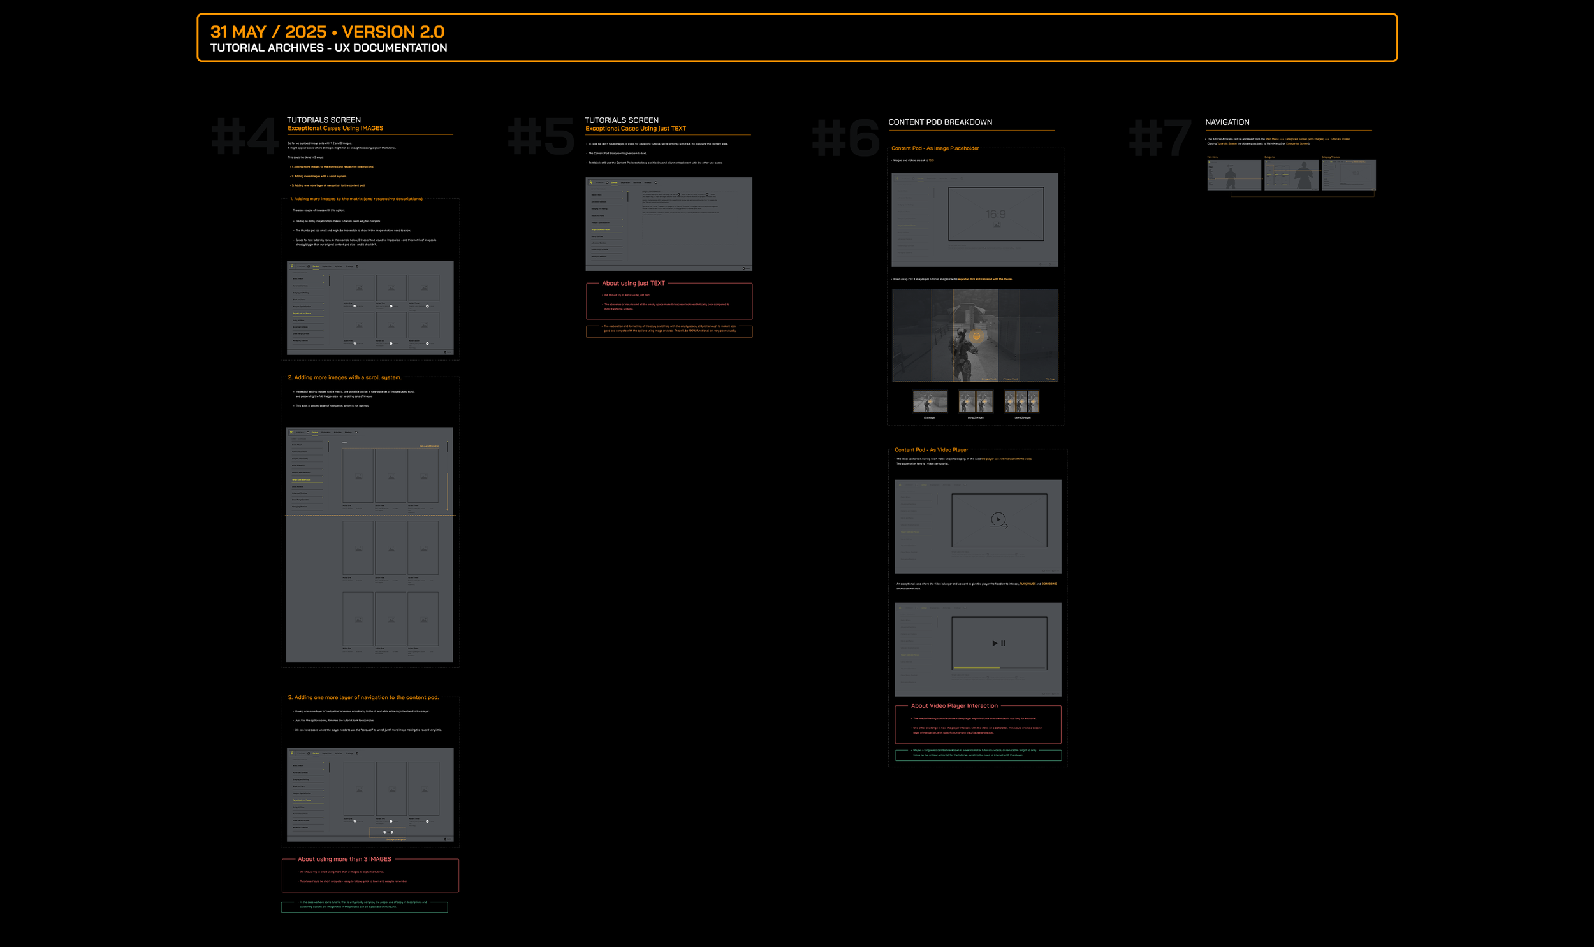Select Exploration tab in section 4 first mockup

(x=327, y=267)
